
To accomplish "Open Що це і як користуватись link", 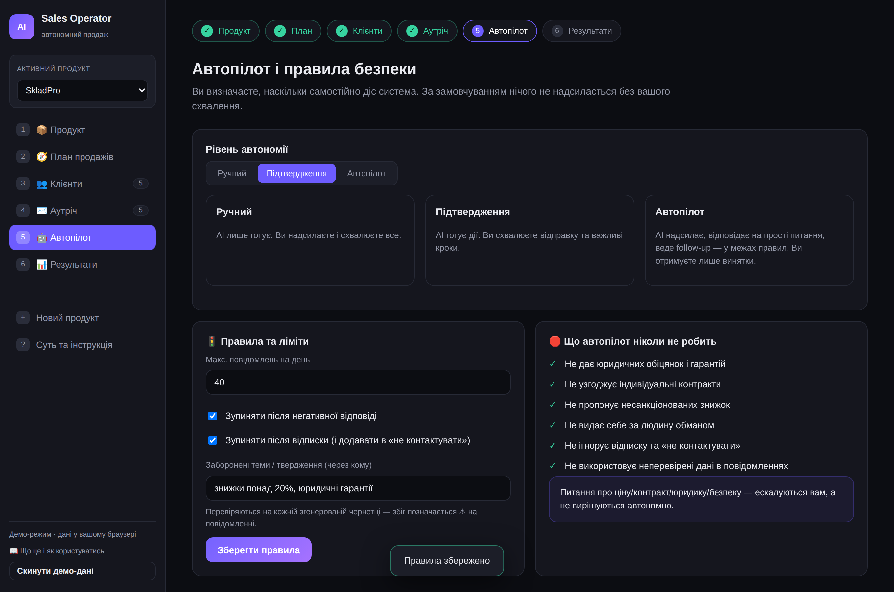I will click(x=57, y=551).
